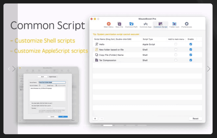Click the left carousel arrow
217x138 pixels.
[9, 69]
